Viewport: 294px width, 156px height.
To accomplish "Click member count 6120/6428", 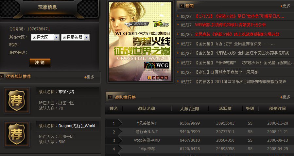I will click(190, 149).
